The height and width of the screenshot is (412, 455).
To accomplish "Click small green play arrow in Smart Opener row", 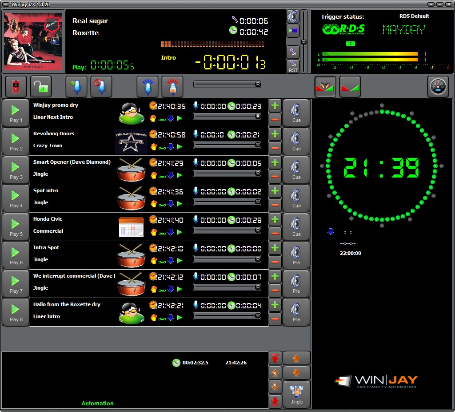I will [180, 175].
